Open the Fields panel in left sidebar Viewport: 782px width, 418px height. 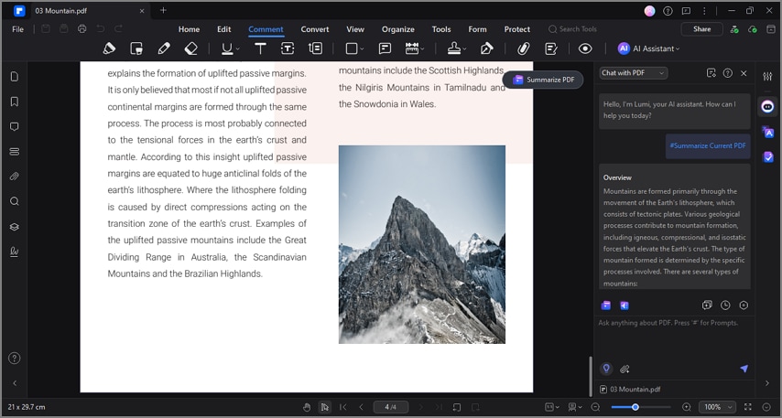[15, 152]
